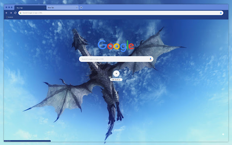Go forward using the forward arrow
The image size is (232, 145).
tap(11, 13)
